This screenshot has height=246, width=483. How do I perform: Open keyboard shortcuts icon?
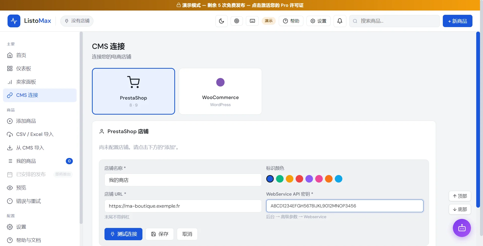click(x=252, y=21)
